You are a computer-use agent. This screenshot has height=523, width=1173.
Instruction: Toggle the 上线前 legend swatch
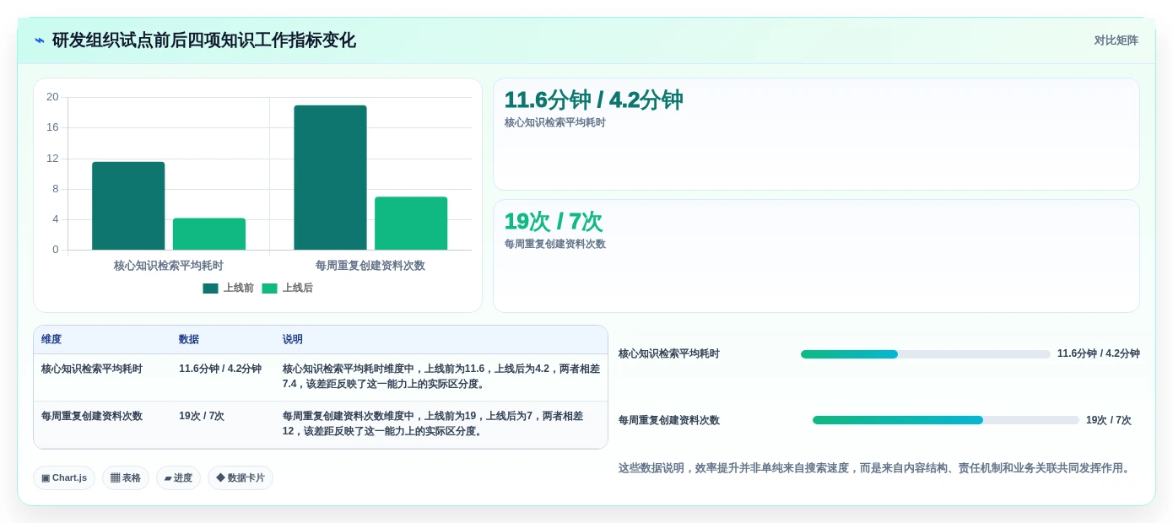210,288
